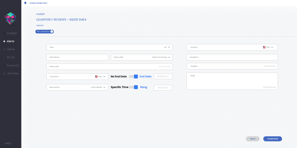297x148 pixels.
Task: Open the All (2) sidebar entry
Action: pyautogui.click(x=11, y=57)
